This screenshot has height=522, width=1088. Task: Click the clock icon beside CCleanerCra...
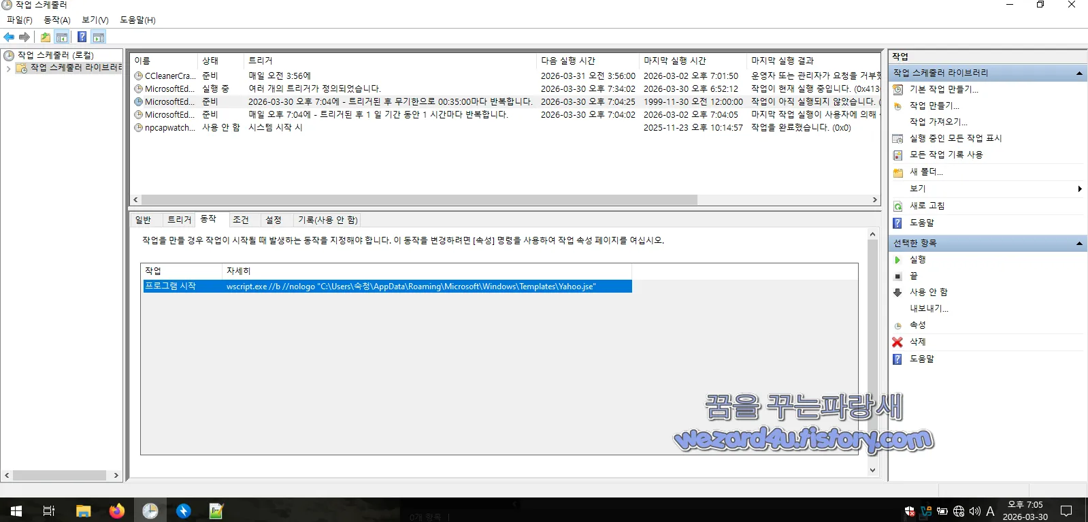(138, 76)
